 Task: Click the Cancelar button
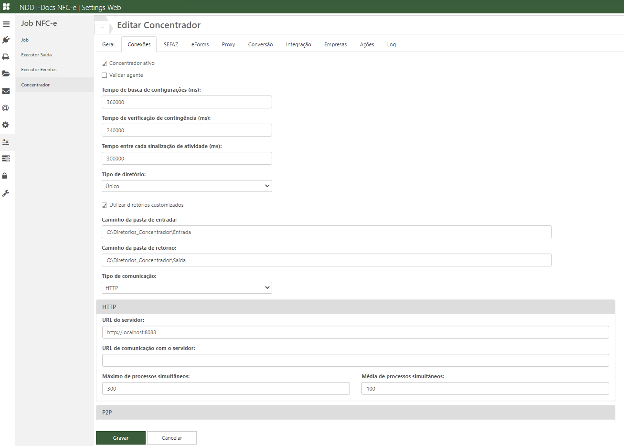171,437
